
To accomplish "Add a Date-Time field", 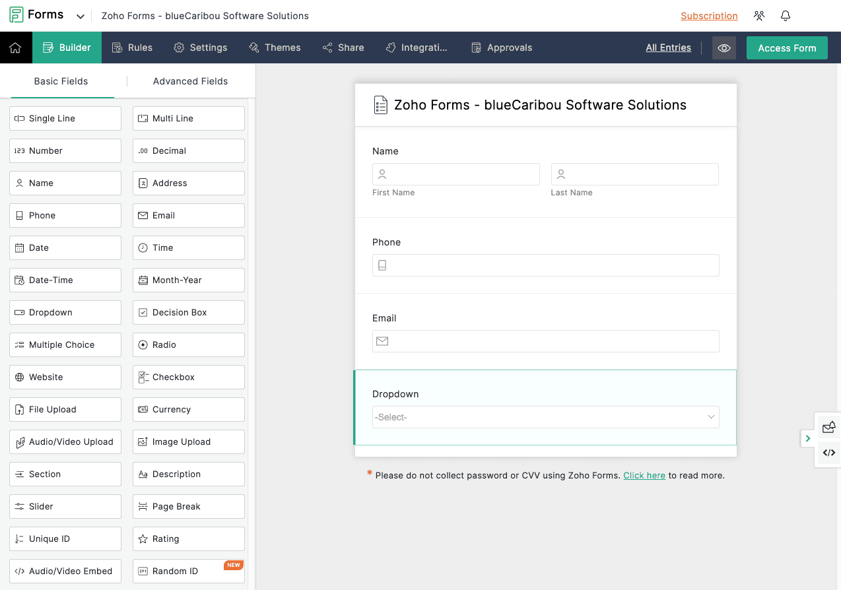I will tap(65, 280).
